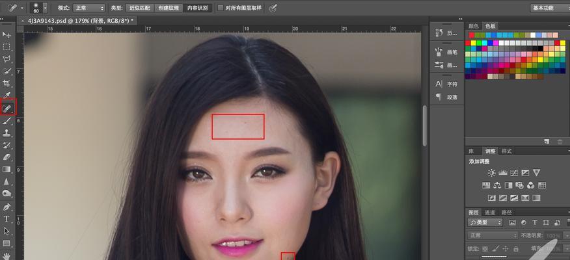570x260 pixels.
Task: Open the 基本功能 workspace dropdown
Action: 550,8
